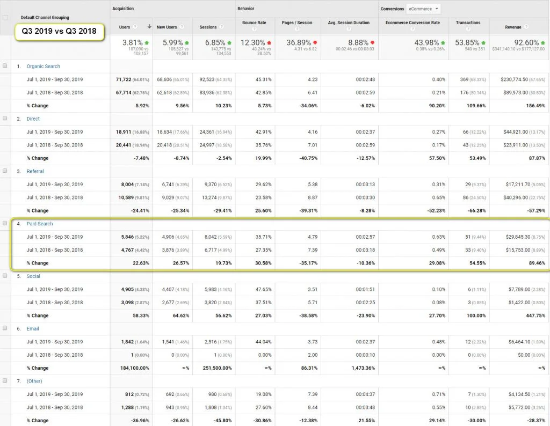Click the Acquisition group header
Image resolution: width=550 pixels, height=426 pixels.
click(123, 9)
